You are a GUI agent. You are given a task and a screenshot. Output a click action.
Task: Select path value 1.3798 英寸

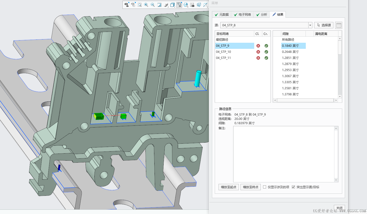[x=290, y=94]
